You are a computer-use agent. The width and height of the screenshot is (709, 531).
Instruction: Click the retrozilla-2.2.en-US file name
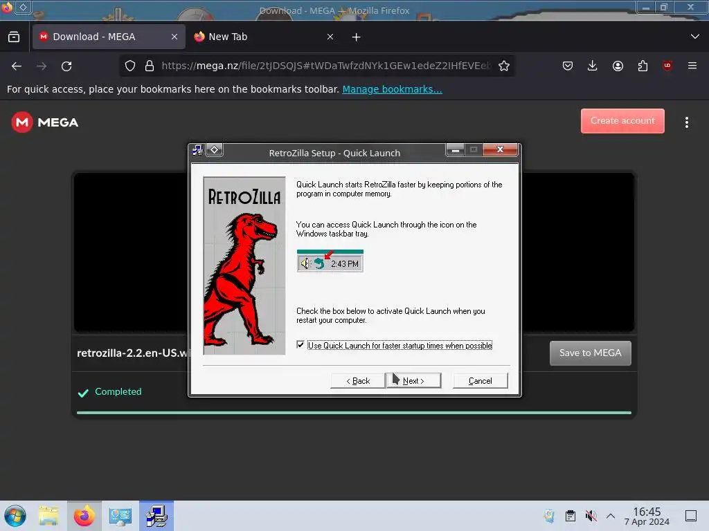click(x=132, y=353)
